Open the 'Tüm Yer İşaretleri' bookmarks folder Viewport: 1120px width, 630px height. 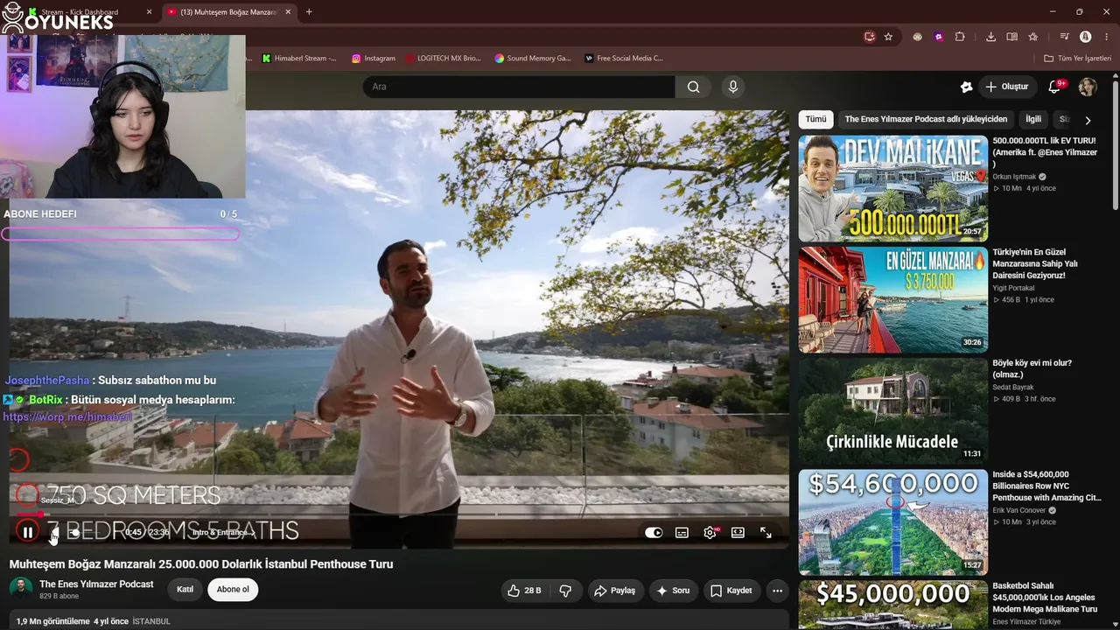pos(1076,59)
